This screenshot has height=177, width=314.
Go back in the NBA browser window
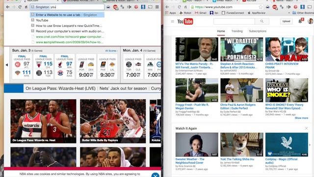(8, 7)
